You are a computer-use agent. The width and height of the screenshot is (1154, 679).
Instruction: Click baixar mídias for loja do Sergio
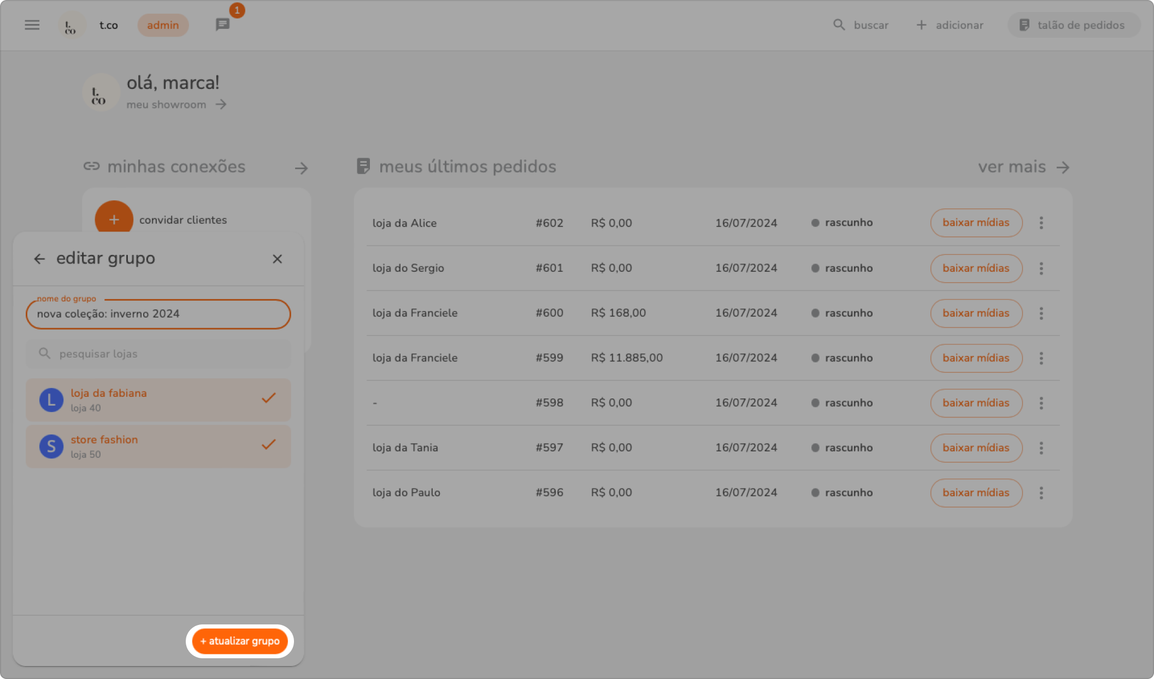(x=976, y=268)
